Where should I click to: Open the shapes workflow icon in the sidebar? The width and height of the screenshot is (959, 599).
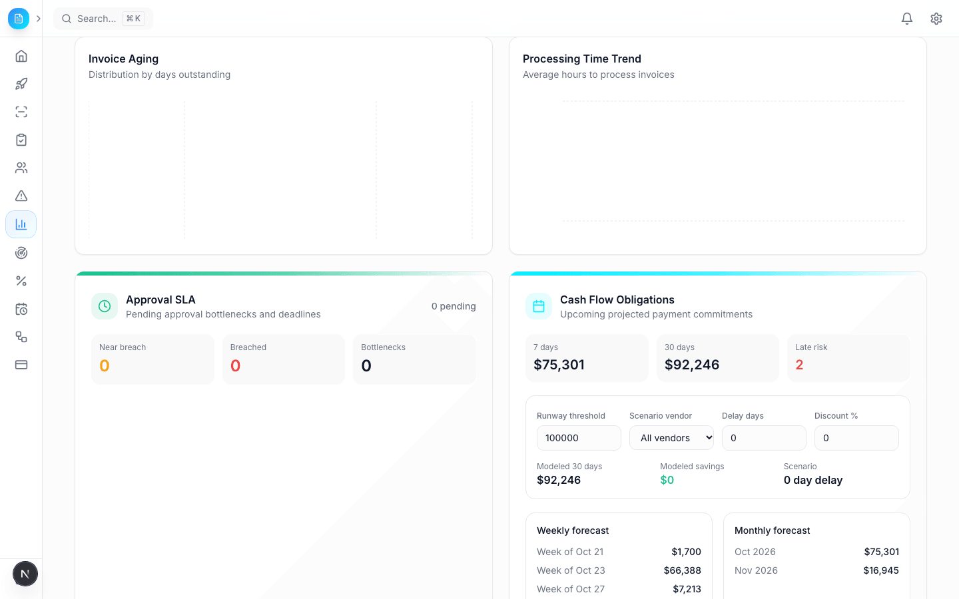pyautogui.click(x=21, y=337)
